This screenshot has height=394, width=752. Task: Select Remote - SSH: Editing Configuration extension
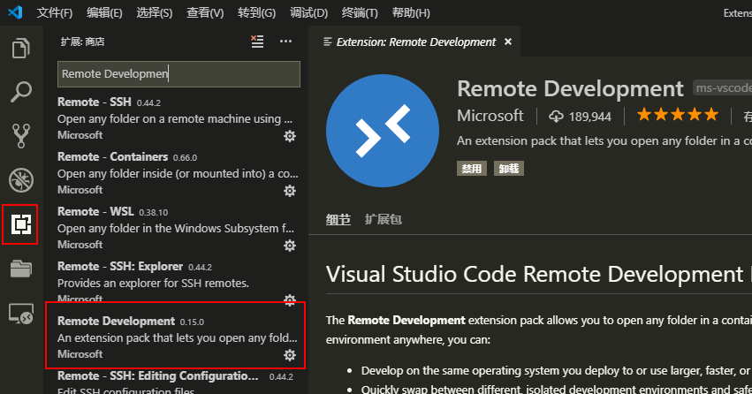coord(177,382)
